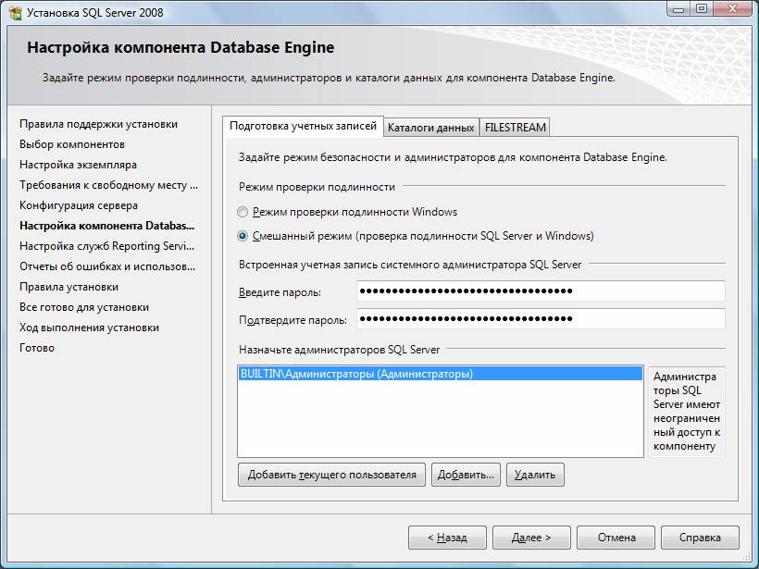Image resolution: width=759 pixels, height=569 pixels.
Task: Click Выбор компонентов step
Action: click(72, 144)
